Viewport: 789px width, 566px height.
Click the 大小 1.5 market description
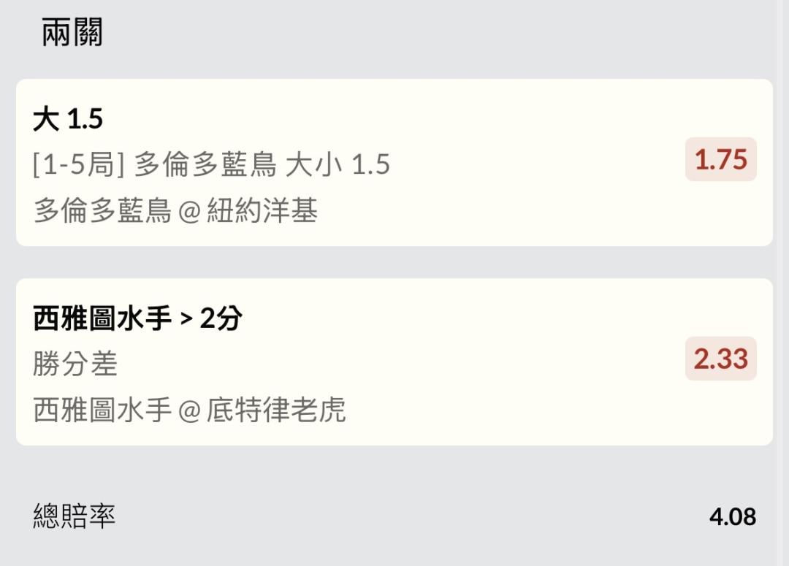(338, 165)
